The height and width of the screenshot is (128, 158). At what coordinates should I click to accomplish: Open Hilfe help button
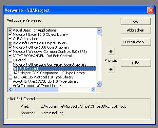pyautogui.click(x=136, y=63)
